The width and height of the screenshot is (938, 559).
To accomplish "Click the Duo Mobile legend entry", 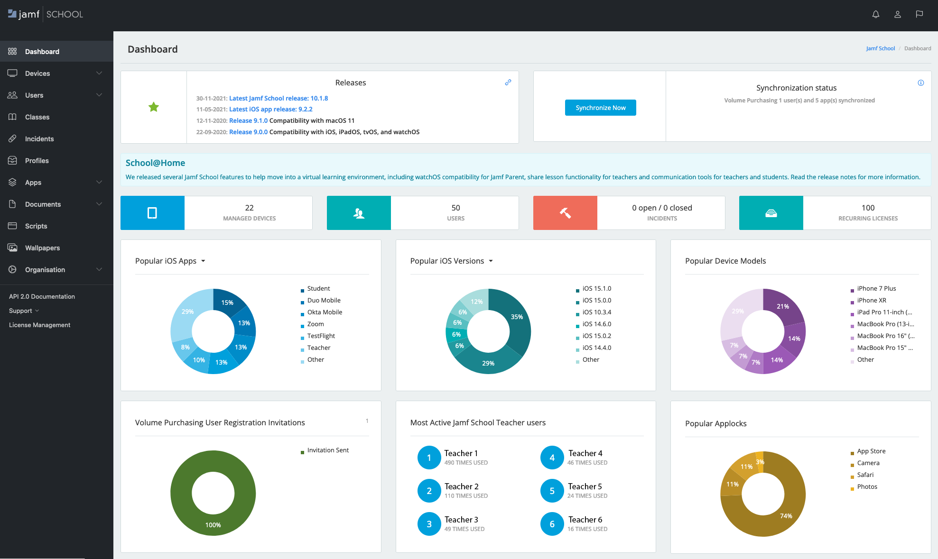I will (x=324, y=300).
